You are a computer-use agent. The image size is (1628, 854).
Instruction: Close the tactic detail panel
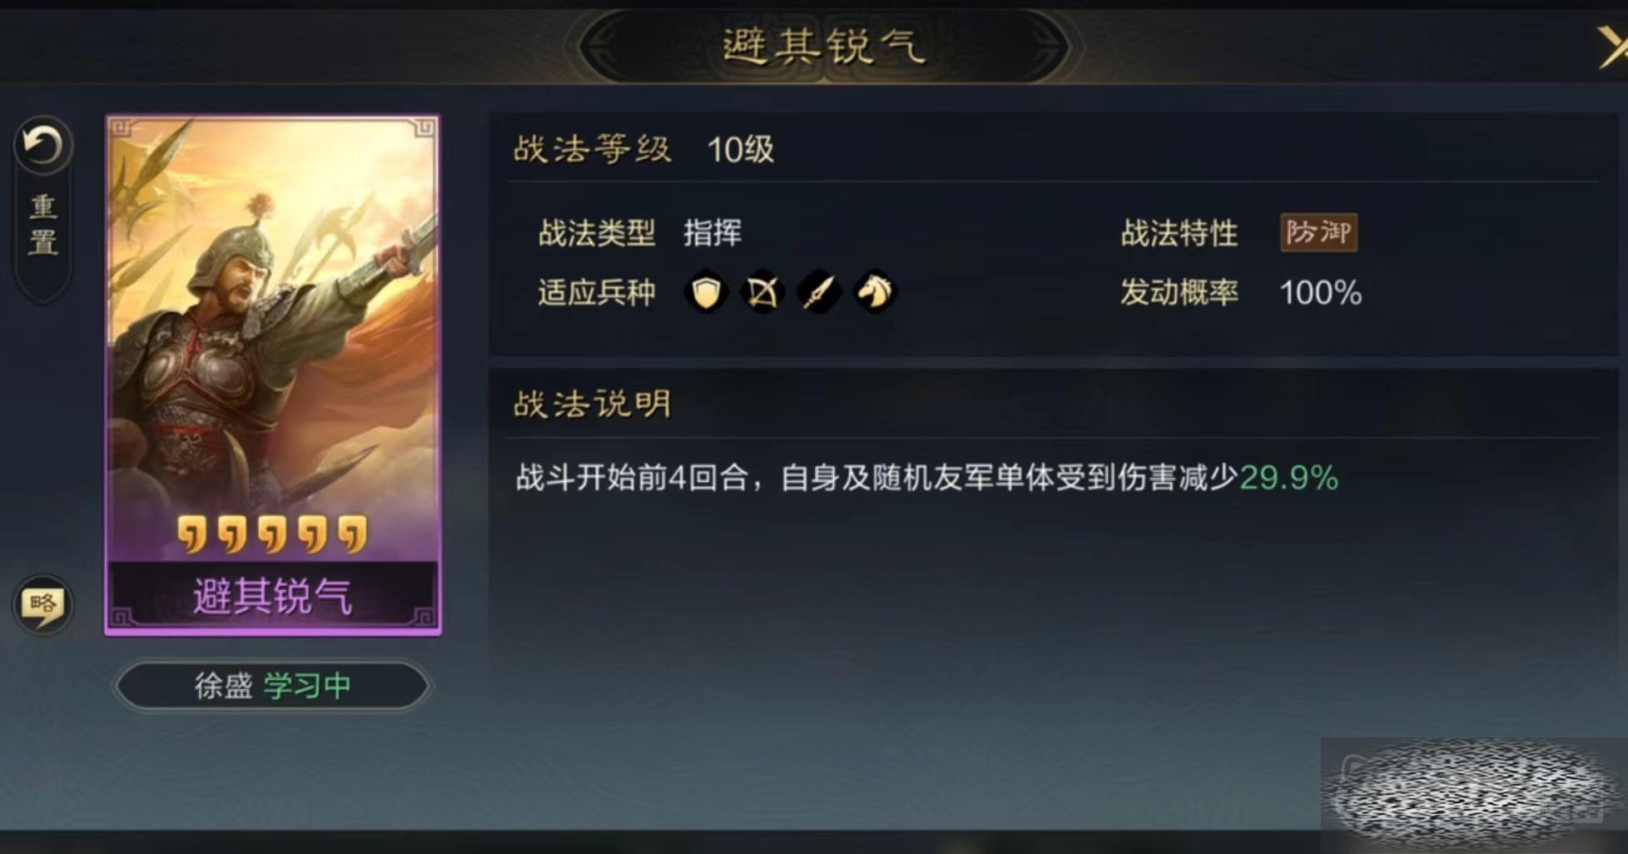(1611, 47)
